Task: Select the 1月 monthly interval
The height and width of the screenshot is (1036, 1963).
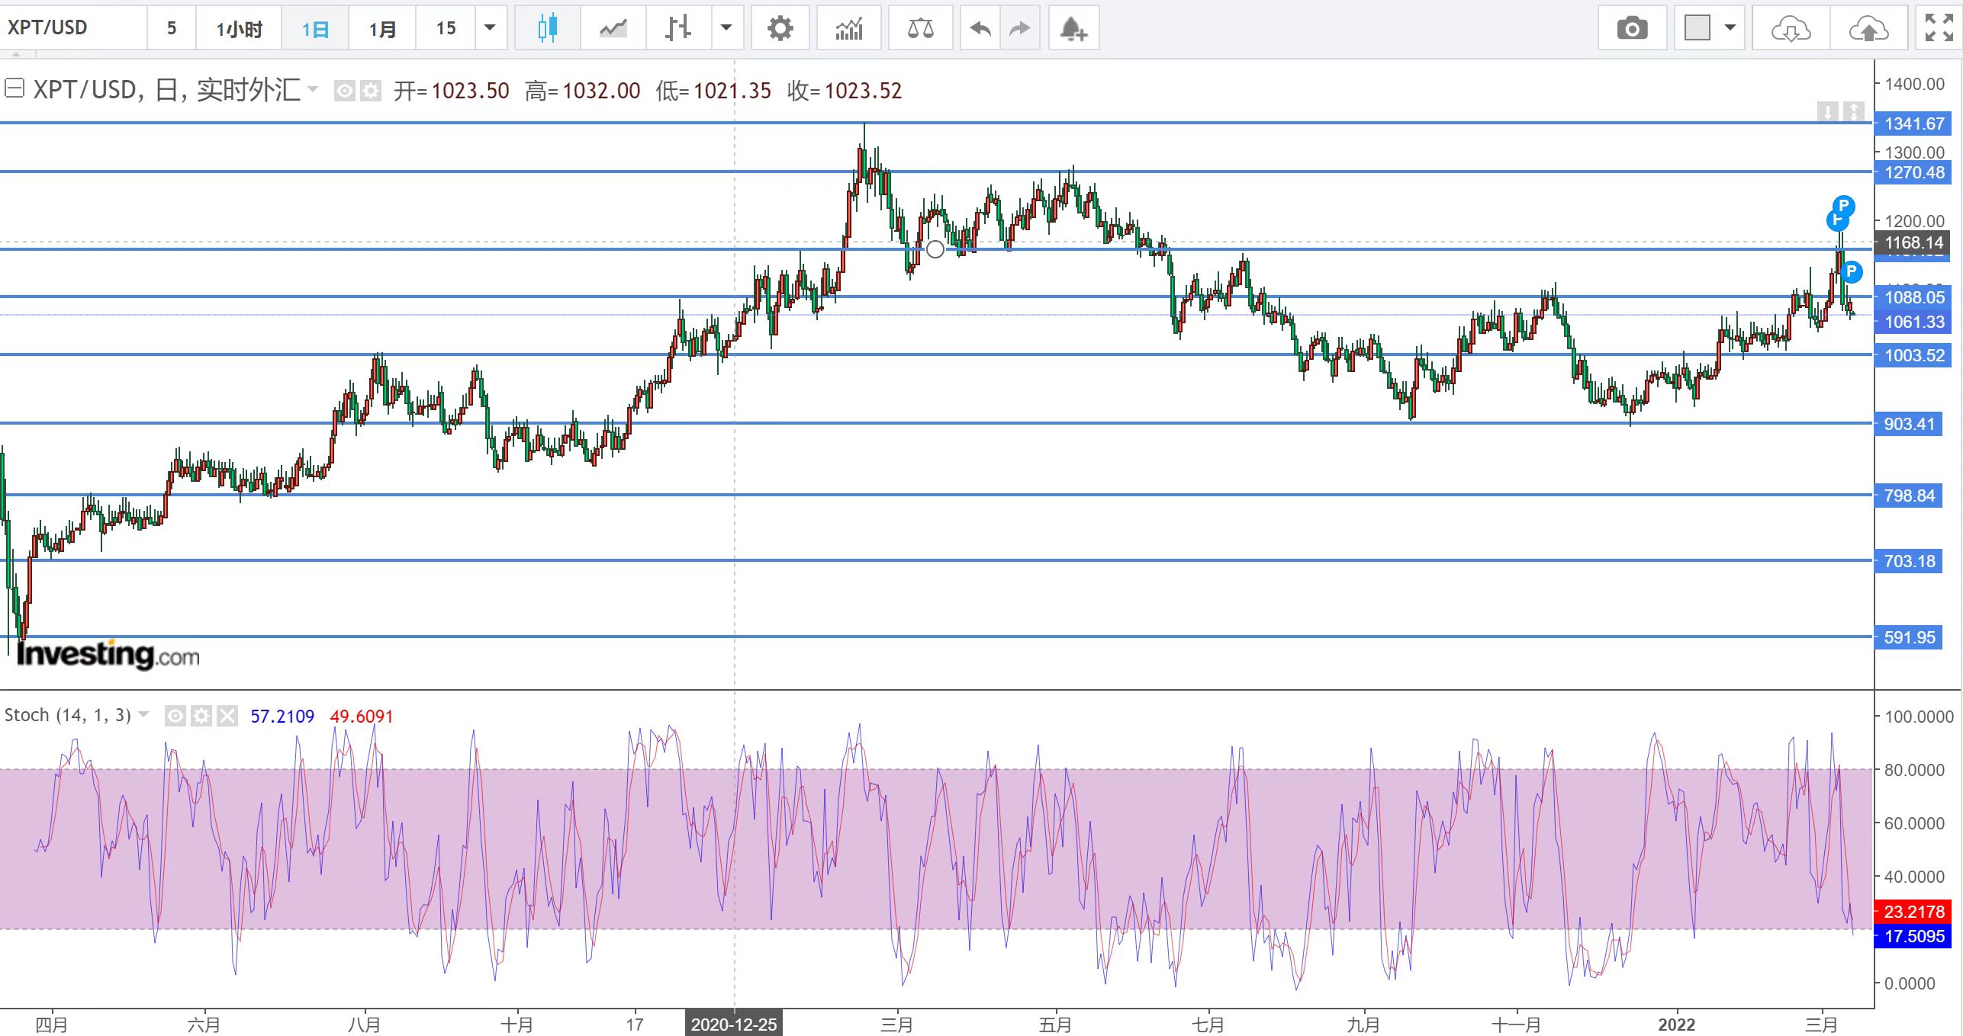Action: [382, 29]
